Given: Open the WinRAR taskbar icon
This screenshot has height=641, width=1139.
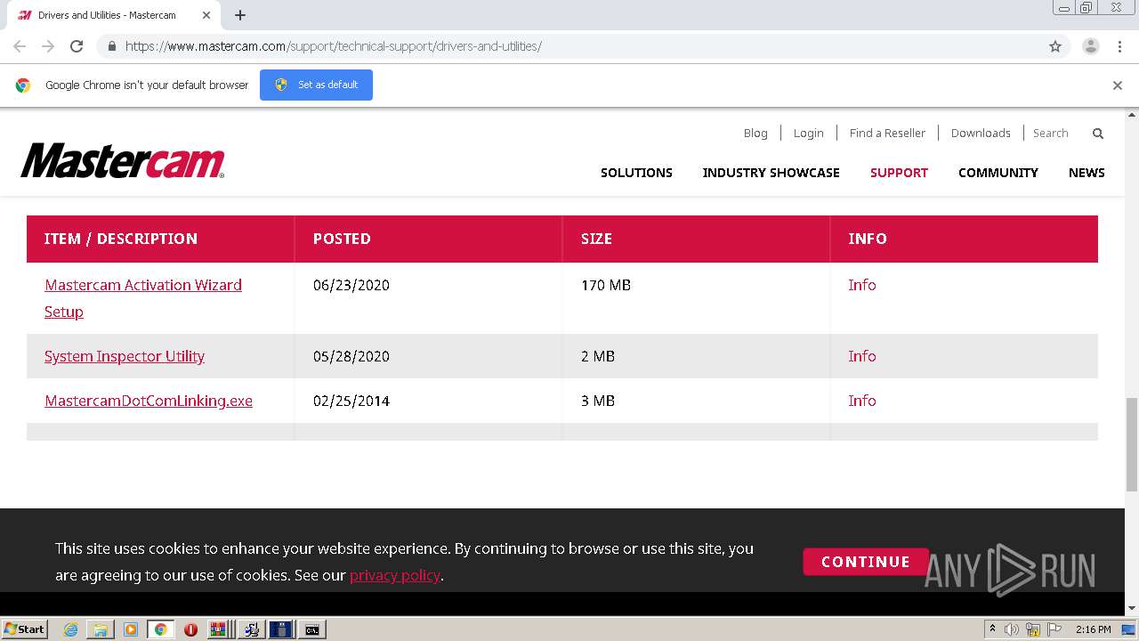Looking at the screenshot, I should tap(218, 629).
